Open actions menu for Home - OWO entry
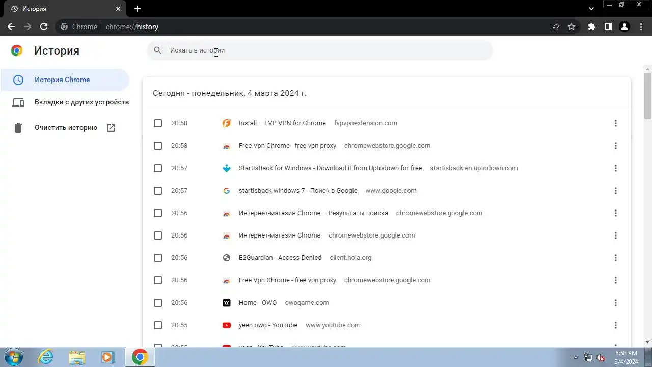The height and width of the screenshot is (367, 652). (615, 303)
